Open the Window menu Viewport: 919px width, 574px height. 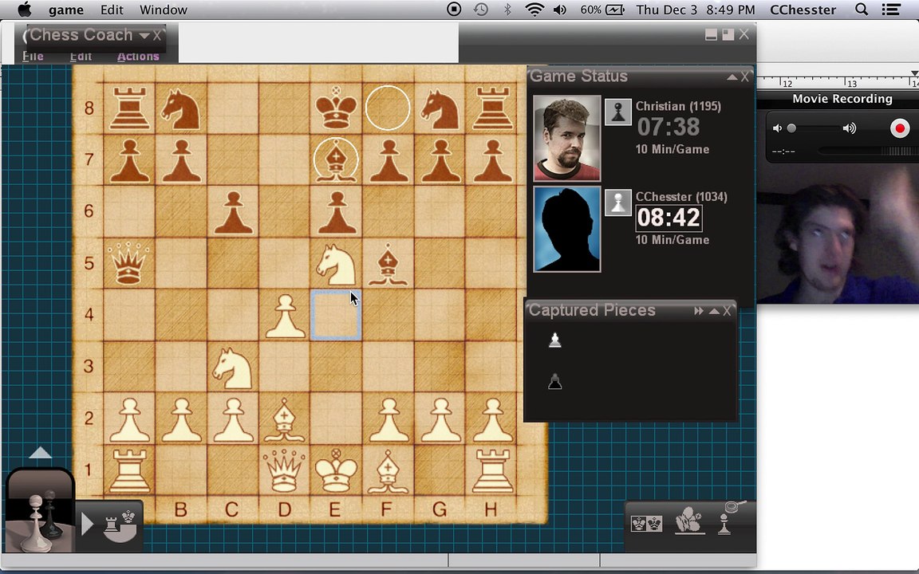point(164,10)
